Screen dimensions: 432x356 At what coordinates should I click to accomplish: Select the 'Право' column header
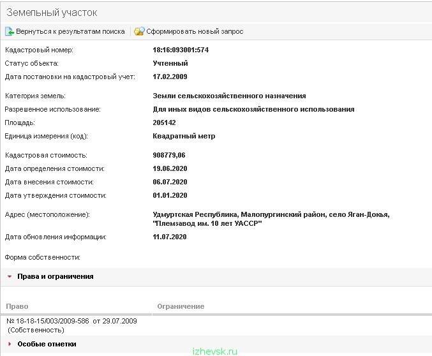(17, 306)
